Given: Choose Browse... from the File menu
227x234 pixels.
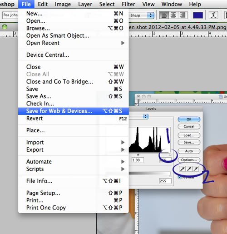Looking at the screenshot, I should (x=74, y=28).
